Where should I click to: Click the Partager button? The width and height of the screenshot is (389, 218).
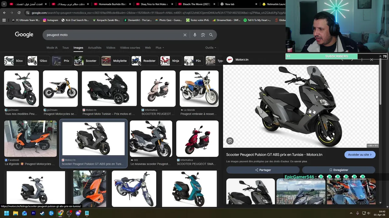click(x=263, y=170)
